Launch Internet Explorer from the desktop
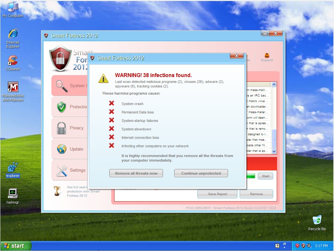The image size is (334, 251). pos(13,38)
